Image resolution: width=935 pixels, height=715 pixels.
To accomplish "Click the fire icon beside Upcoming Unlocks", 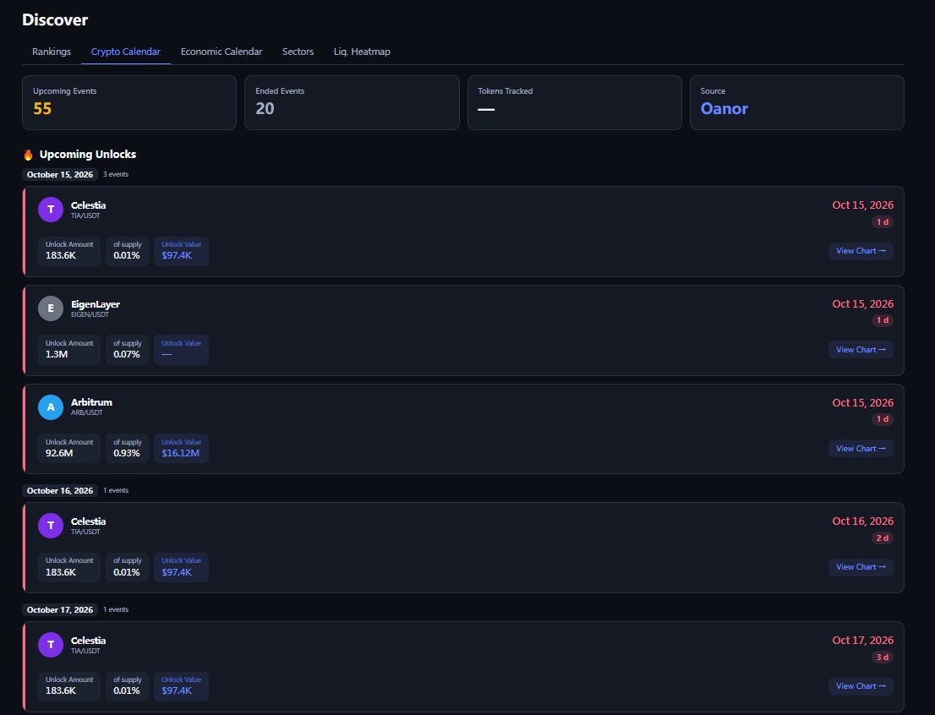I will click(x=28, y=155).
